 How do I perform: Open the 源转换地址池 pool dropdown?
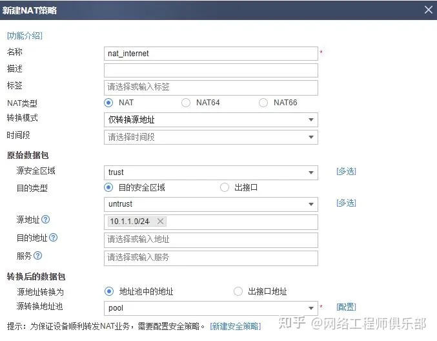click(211, 308)
